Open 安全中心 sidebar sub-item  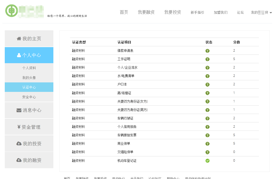(29, 97)
